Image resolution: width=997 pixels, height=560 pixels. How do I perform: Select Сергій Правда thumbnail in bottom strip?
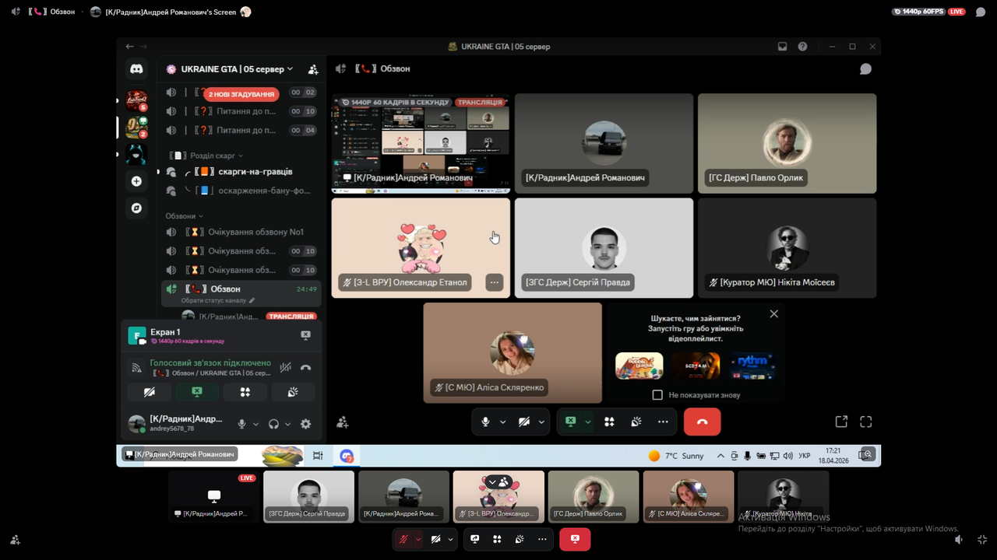click(x=308, y=496)
